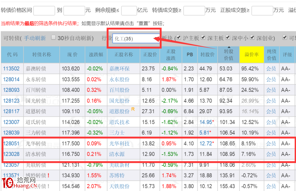Uncheck the 深中小 checkbox
Screen dimensions: 296x191
tap(228, 37)
